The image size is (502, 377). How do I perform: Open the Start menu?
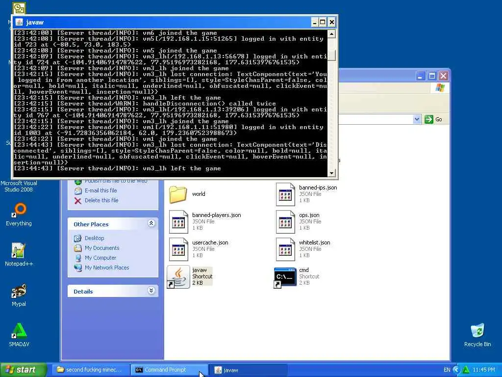coord(24,370)
